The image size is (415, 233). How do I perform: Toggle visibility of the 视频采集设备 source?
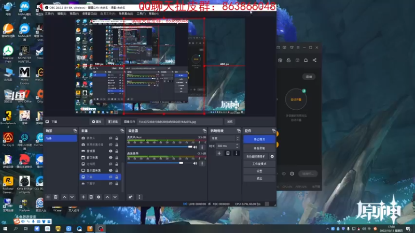110,145
